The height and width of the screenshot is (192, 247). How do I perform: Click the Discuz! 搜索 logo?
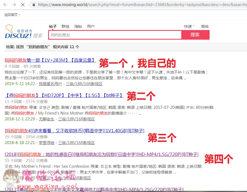click(24, 32)
